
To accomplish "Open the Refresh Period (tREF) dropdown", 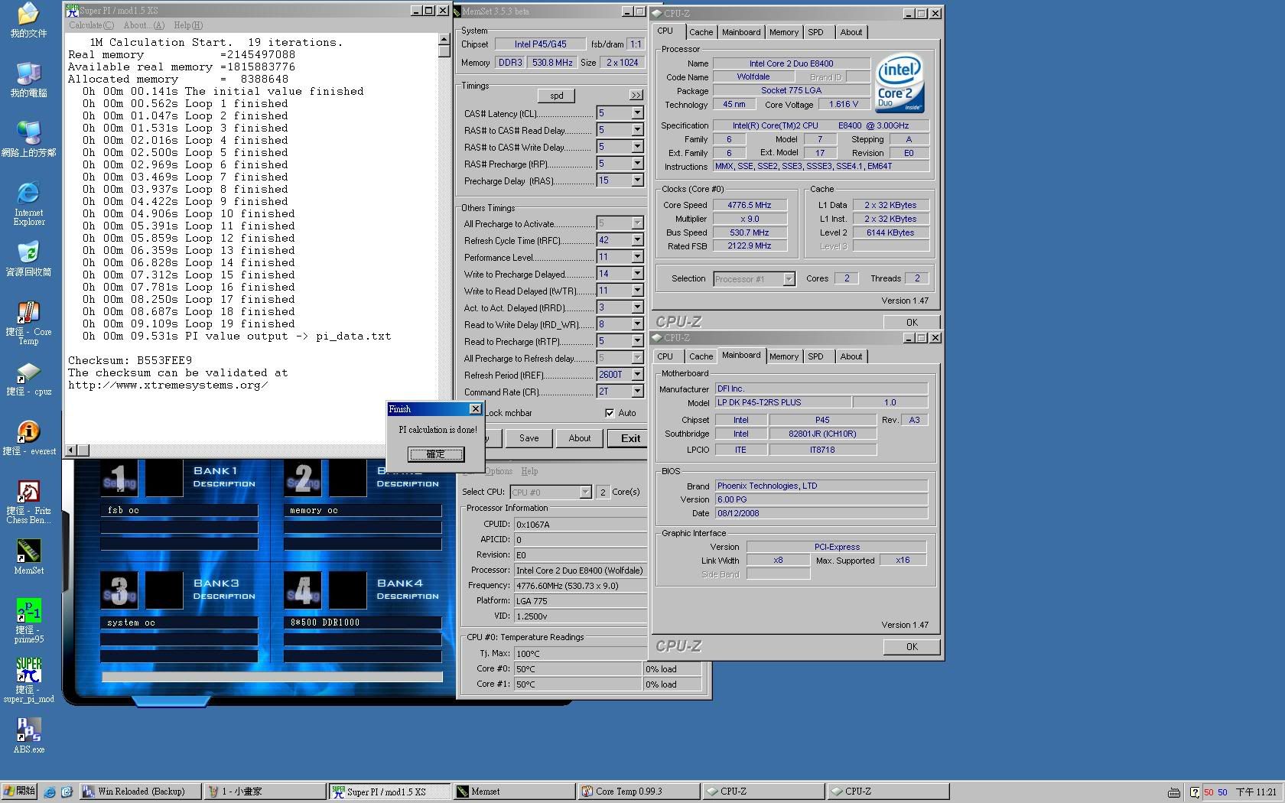I will pos(636,375).
